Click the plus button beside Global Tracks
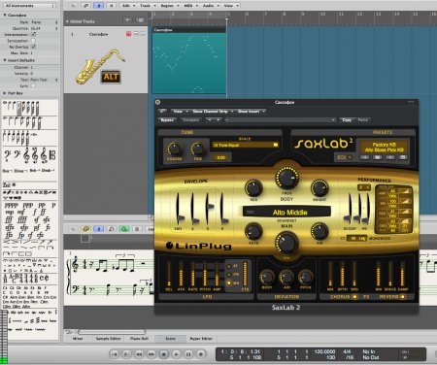 coord(127,20)
